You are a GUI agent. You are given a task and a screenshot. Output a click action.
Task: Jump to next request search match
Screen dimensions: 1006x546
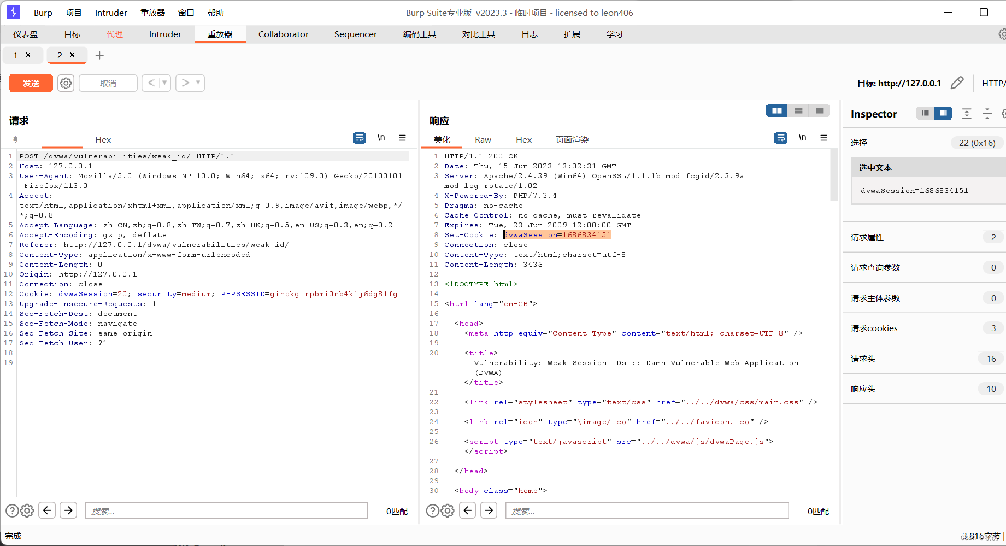tap(68, 510)
